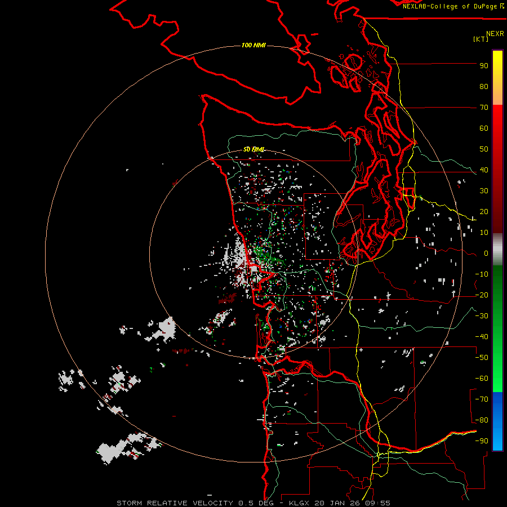Screen dimensions: 507x507
Task: Select the -50 value on the velocity scale
Action: (x=482, y=358)
